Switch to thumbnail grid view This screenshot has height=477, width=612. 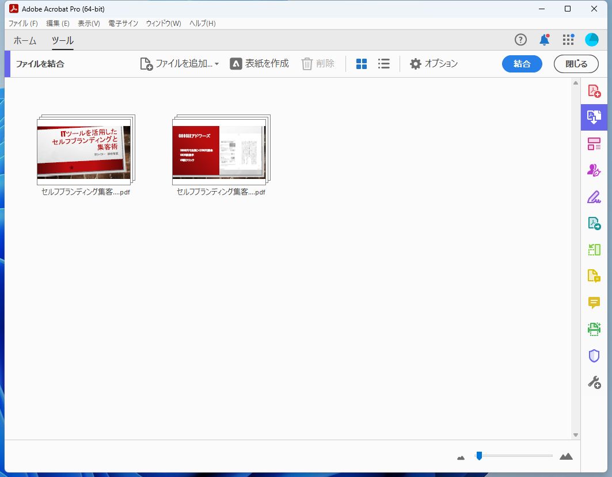point(362,64)
